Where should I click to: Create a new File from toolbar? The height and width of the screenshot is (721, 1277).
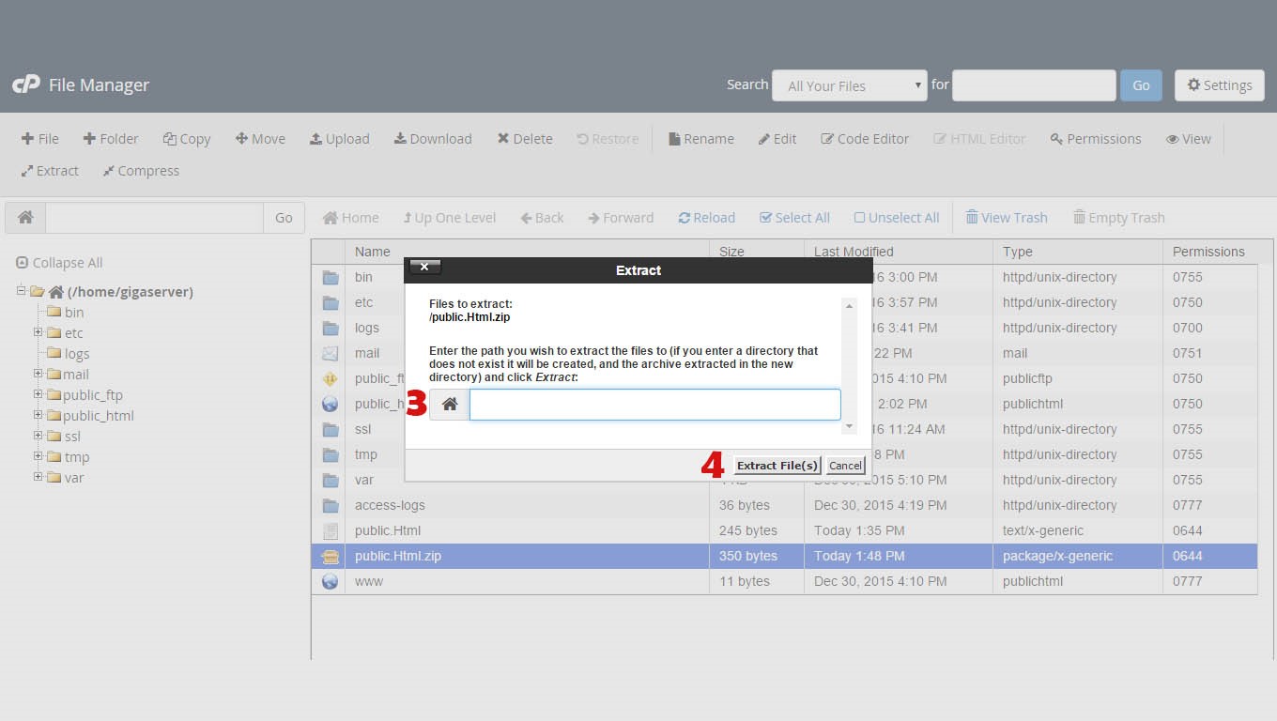[40, 139]
